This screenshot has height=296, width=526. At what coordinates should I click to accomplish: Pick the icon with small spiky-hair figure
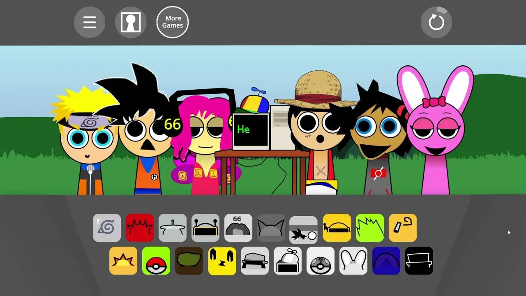pos(304,230)
